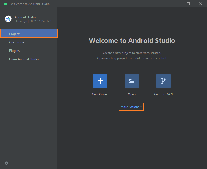Open the Learn Android Studio tab
The width and height of the screenshot is (207, 169).
pos(28,59)
